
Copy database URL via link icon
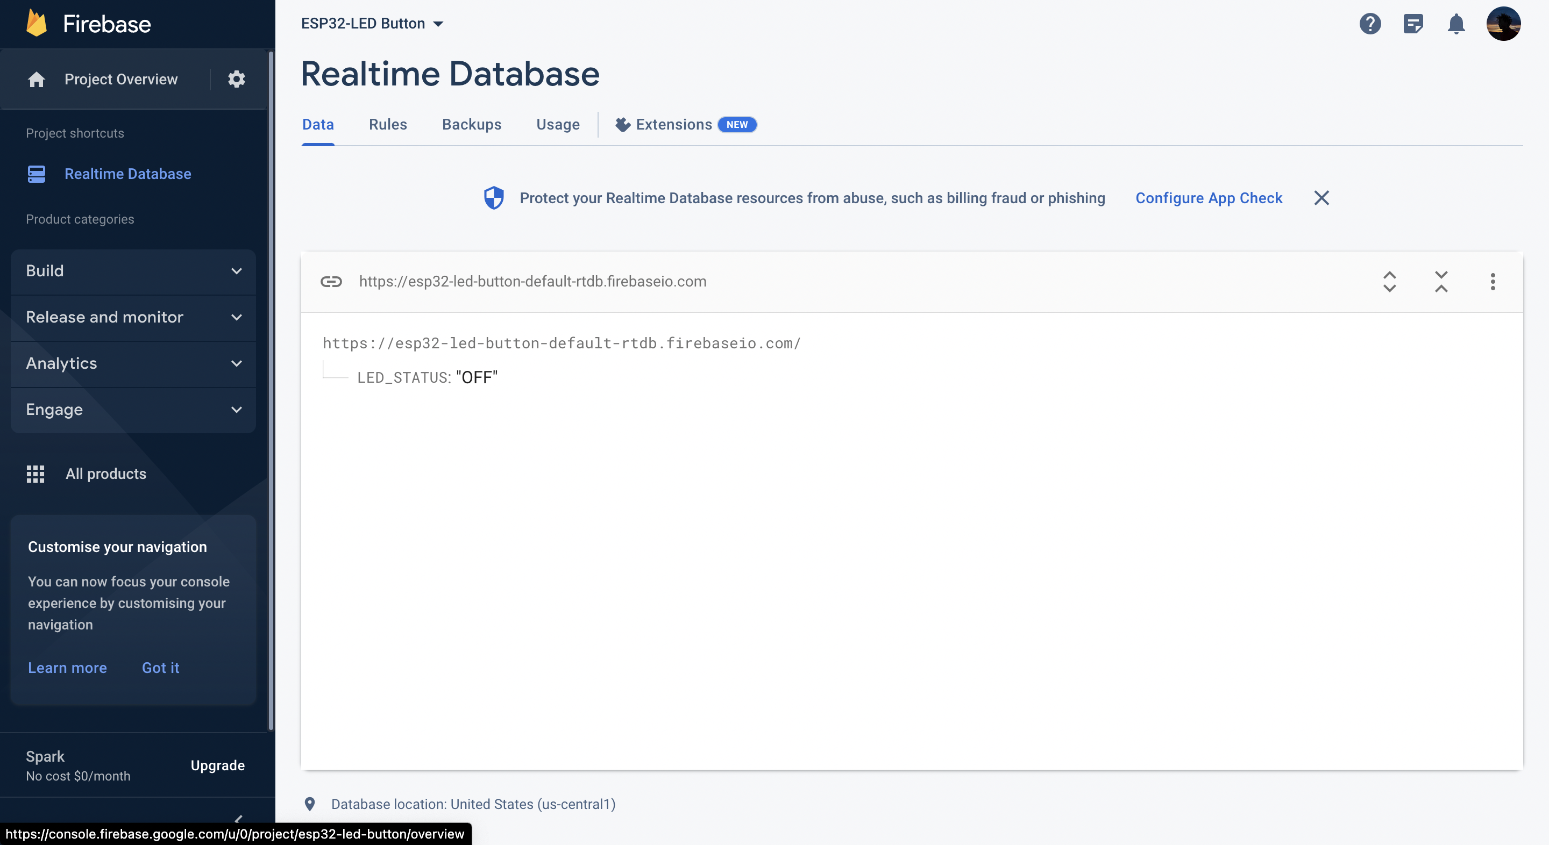331,281
